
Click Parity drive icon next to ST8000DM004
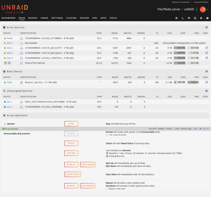[21, 38]
